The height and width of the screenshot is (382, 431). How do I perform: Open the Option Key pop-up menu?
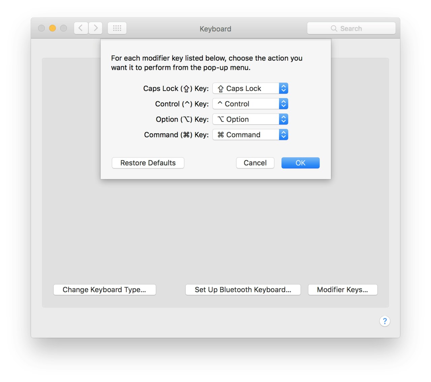[250, 119]
